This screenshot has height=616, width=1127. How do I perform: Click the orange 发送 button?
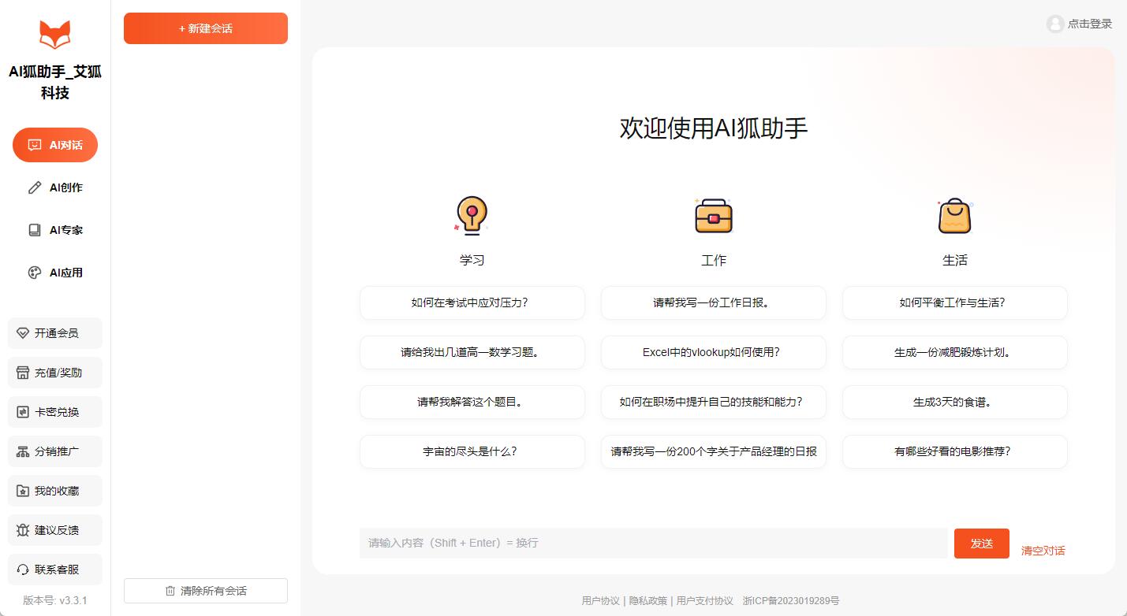point(981,544)
